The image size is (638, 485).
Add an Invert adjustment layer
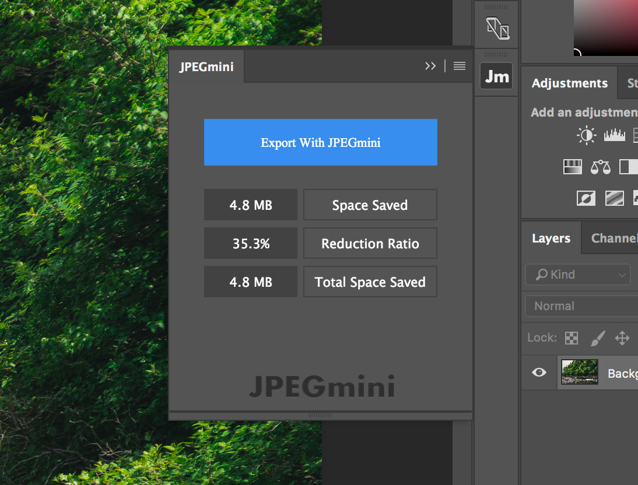[x=586, y=198]
